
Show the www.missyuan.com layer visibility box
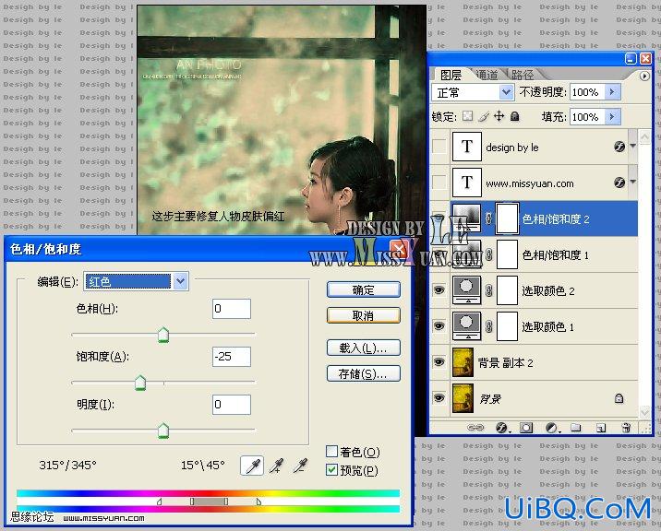point(439,183)
